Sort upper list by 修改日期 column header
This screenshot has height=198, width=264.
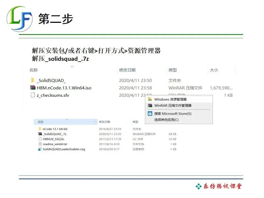(127, 70)
